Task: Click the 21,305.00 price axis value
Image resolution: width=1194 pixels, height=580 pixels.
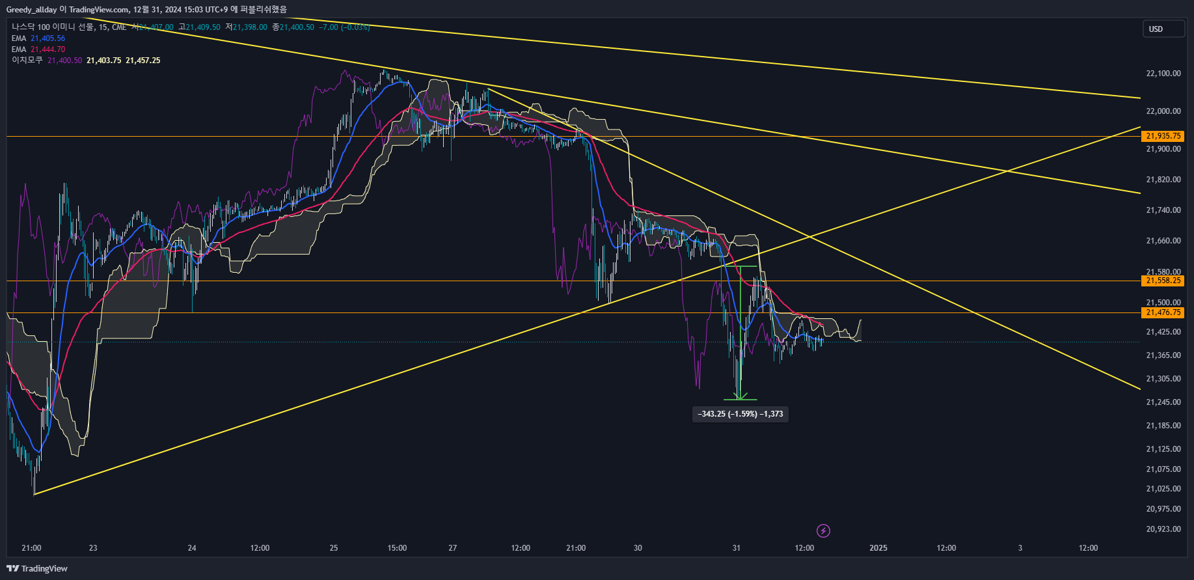Action: point(1163,379)
